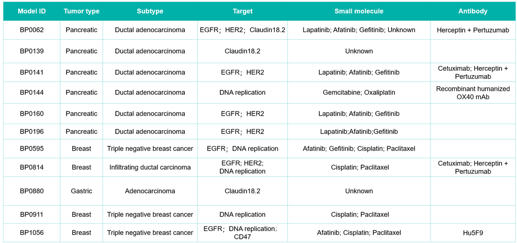
Task: Click Infiltrating ductal carcinoma subtype cell
Action: (150, 167)
